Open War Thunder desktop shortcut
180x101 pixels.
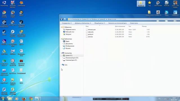click(158, 4)
